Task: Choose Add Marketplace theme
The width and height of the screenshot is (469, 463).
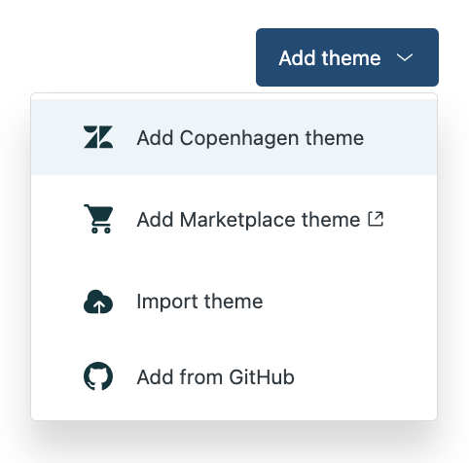Action: click(x=234, y=220)
